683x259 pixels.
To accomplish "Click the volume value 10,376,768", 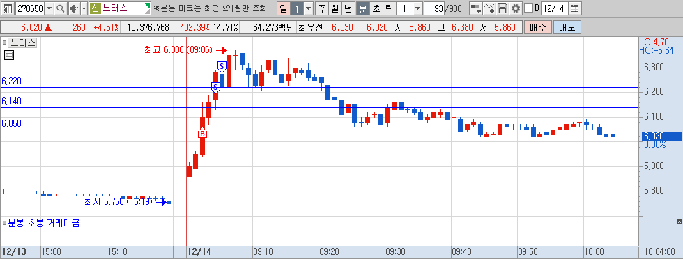I will tap(148, 27).
